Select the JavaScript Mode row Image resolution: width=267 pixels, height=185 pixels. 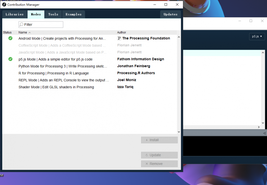[x=90, y=52]
